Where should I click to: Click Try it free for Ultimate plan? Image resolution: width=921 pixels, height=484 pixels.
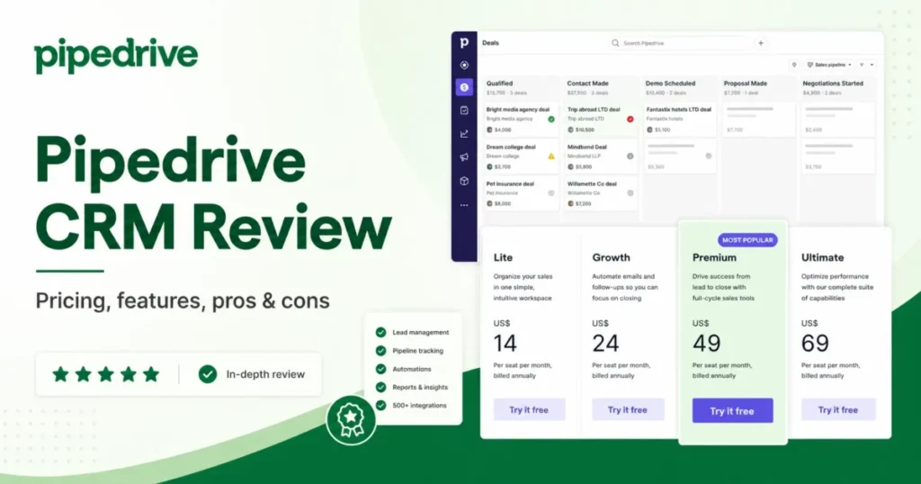click(x=838, y=409)
